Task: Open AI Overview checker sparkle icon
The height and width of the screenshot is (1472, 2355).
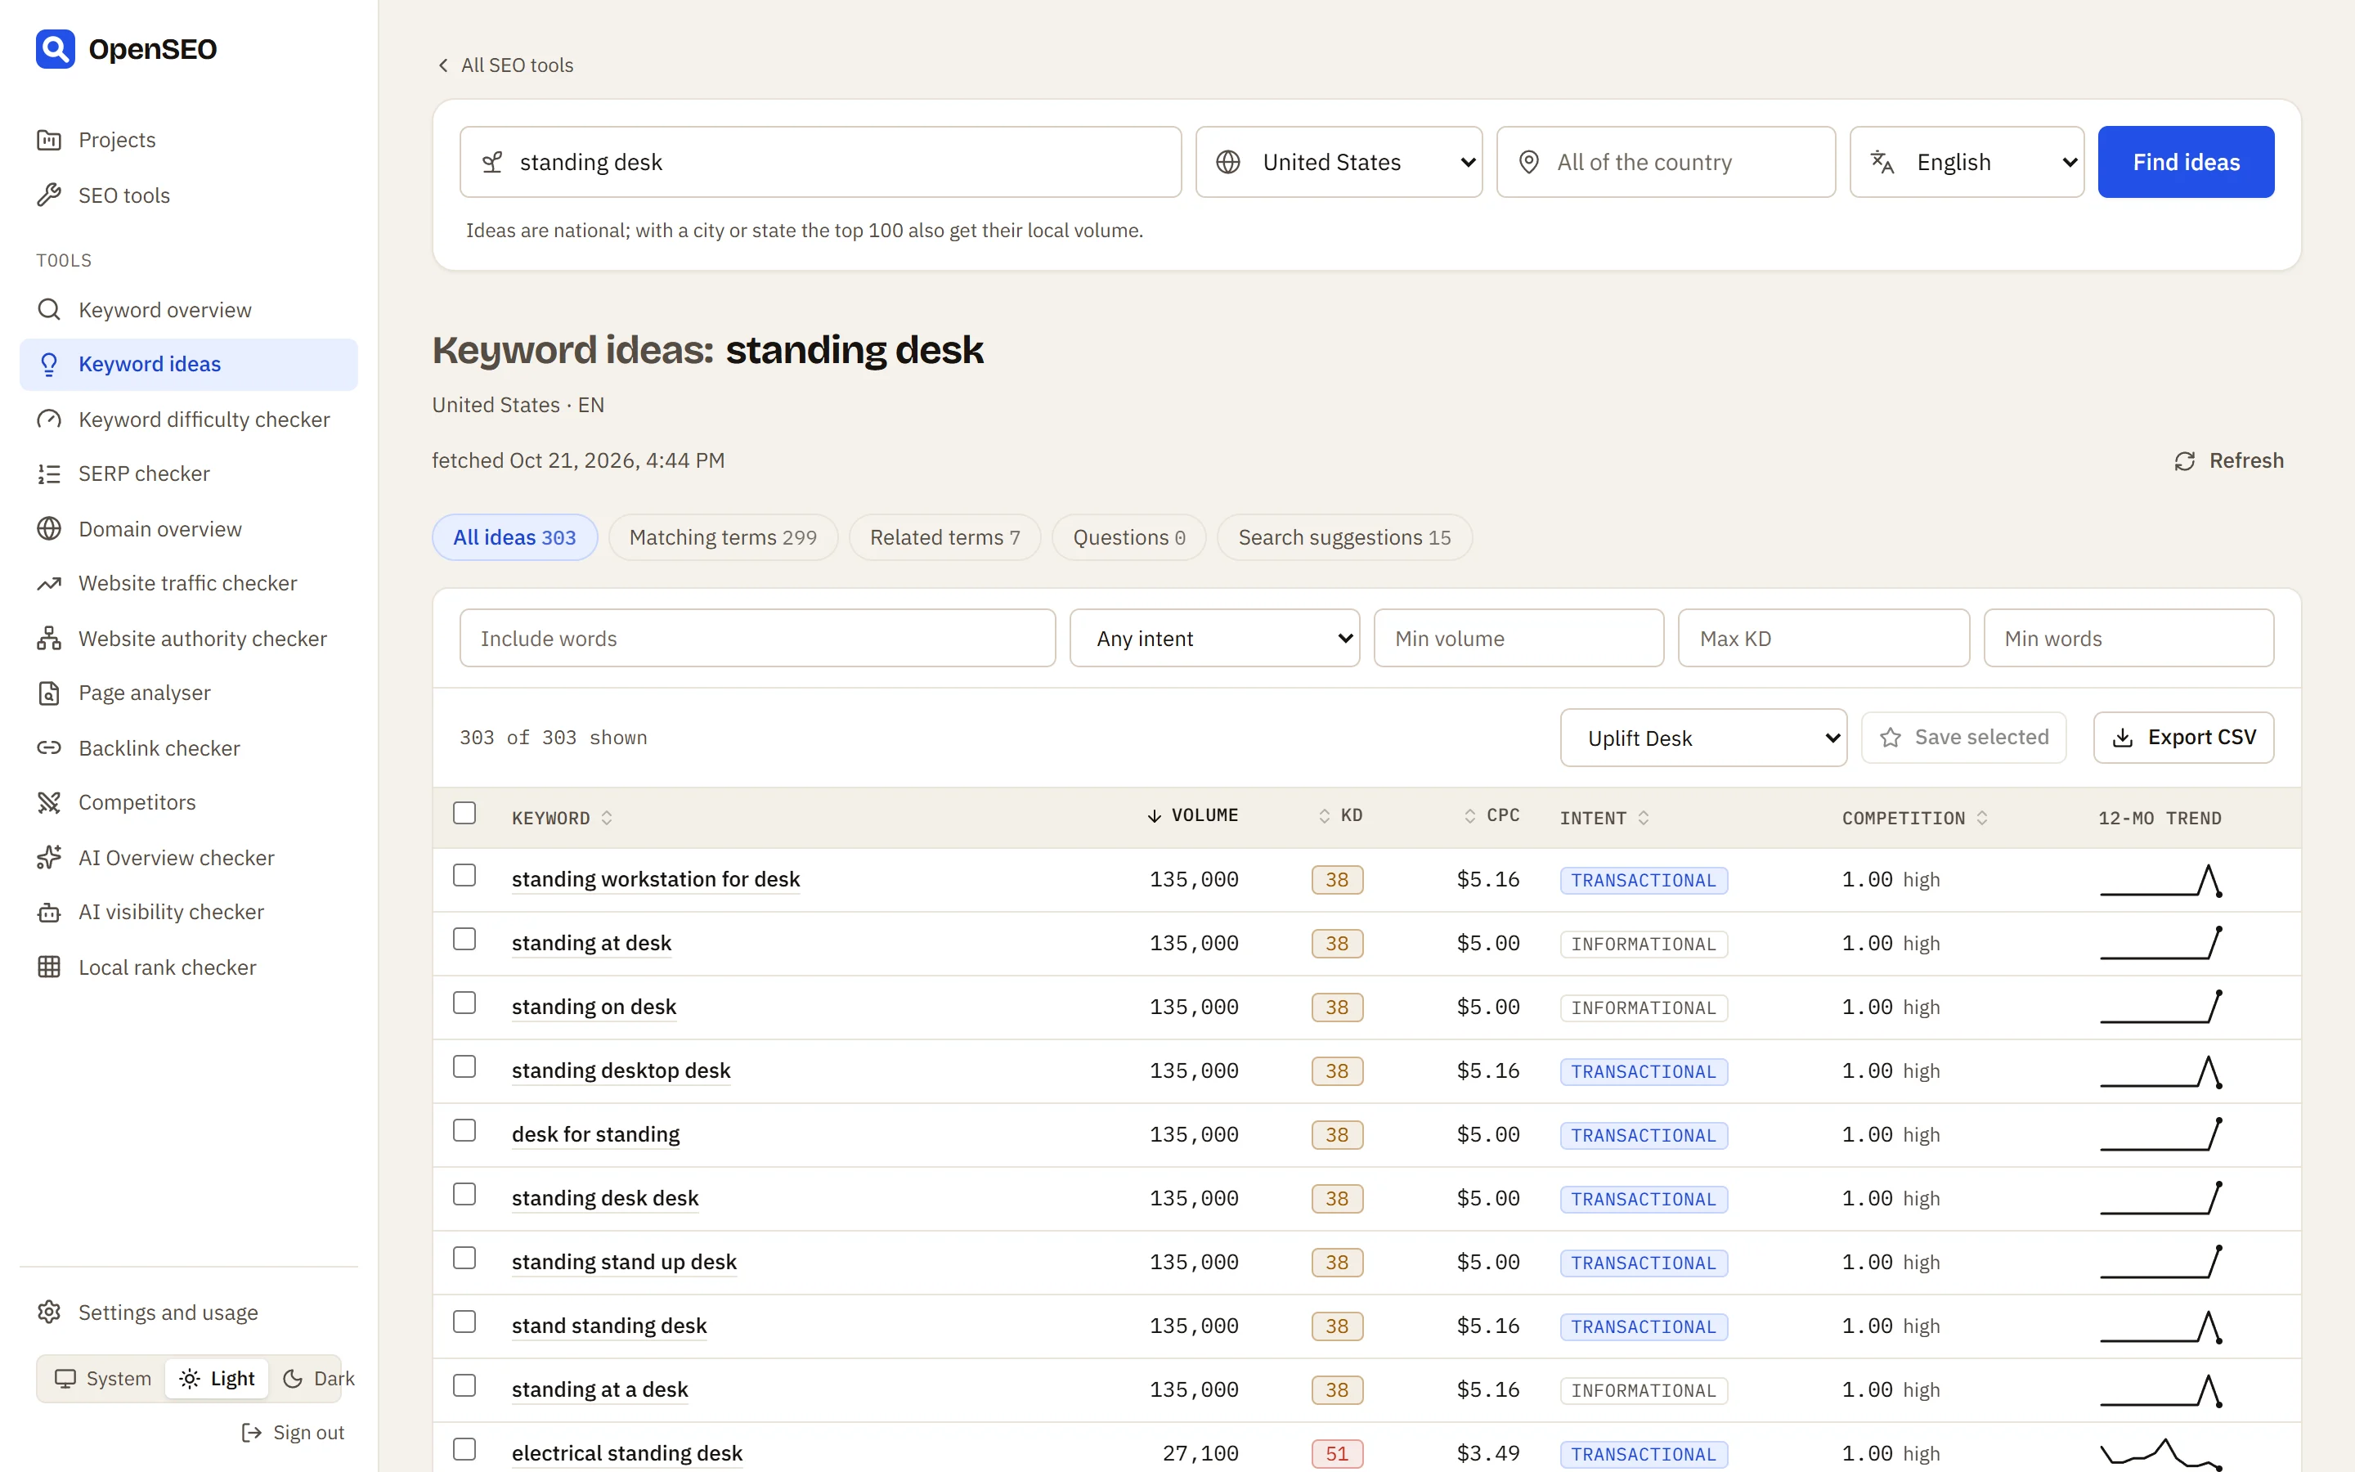Action: (x=49, y=858)
